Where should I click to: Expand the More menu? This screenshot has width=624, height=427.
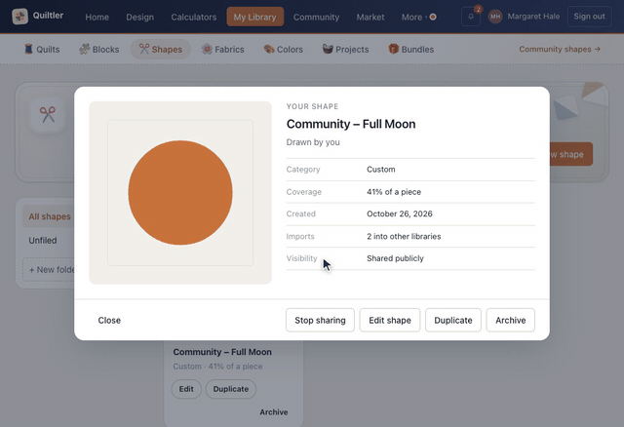(418, 18)
